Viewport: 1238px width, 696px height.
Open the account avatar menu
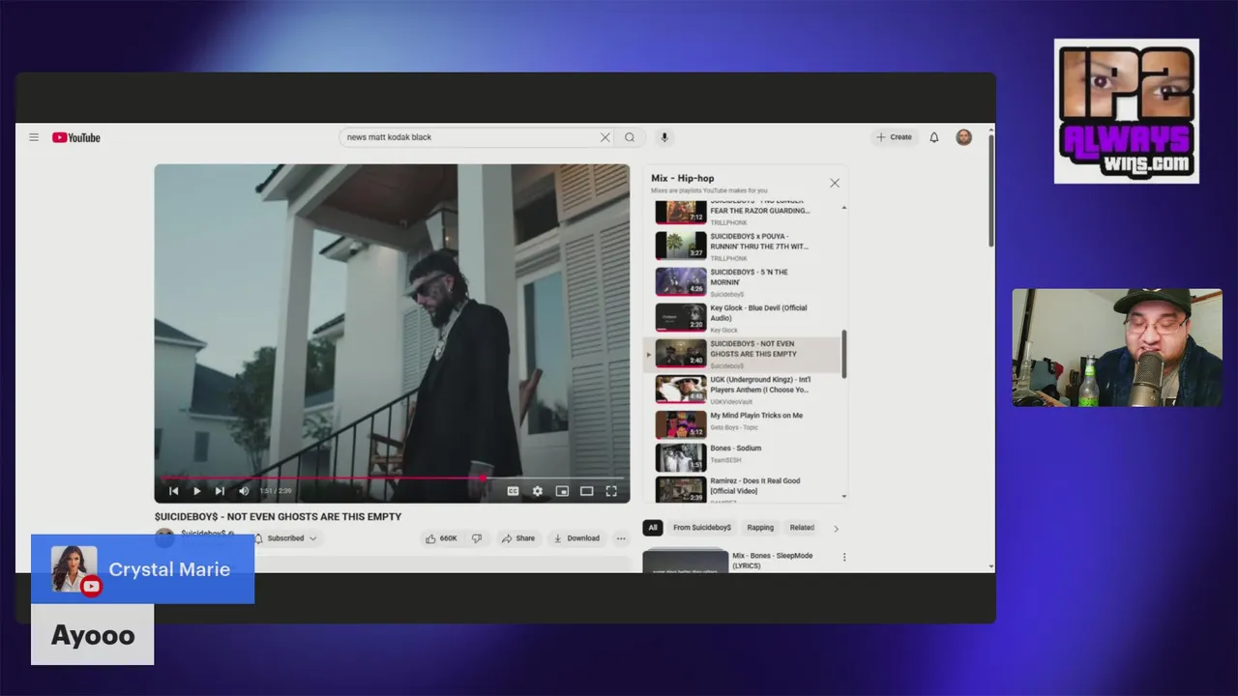click(964, 137)
